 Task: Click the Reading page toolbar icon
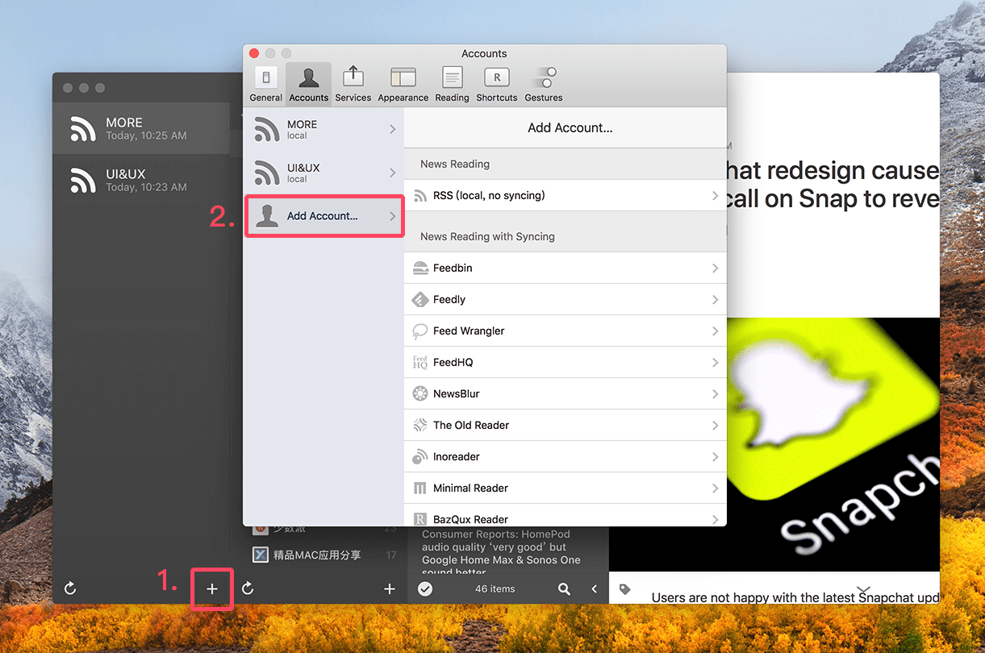(x=452, y=77)
